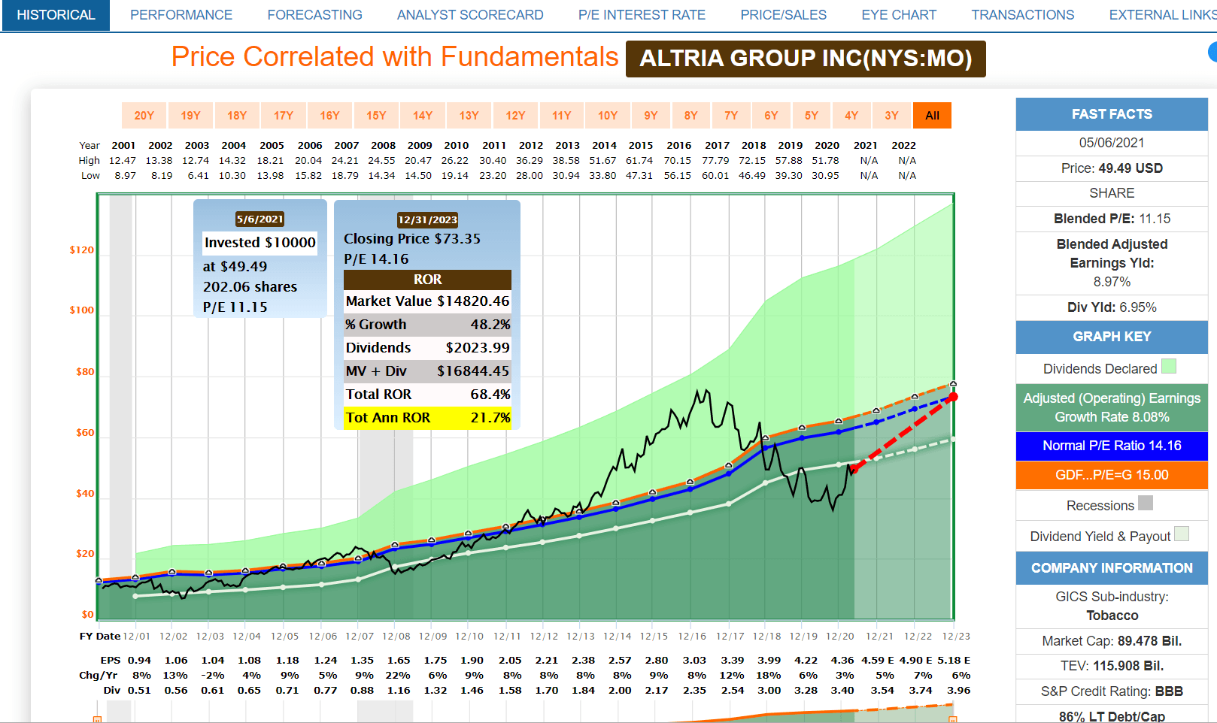Click the GRAPH KEY header
The width and height of the screenshot is (1217, 723).
coord(1112,337)
